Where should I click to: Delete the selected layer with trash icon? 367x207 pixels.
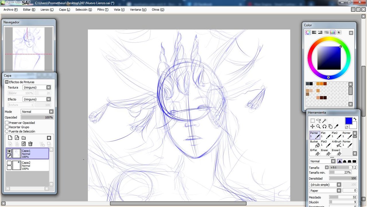[30, 144]
